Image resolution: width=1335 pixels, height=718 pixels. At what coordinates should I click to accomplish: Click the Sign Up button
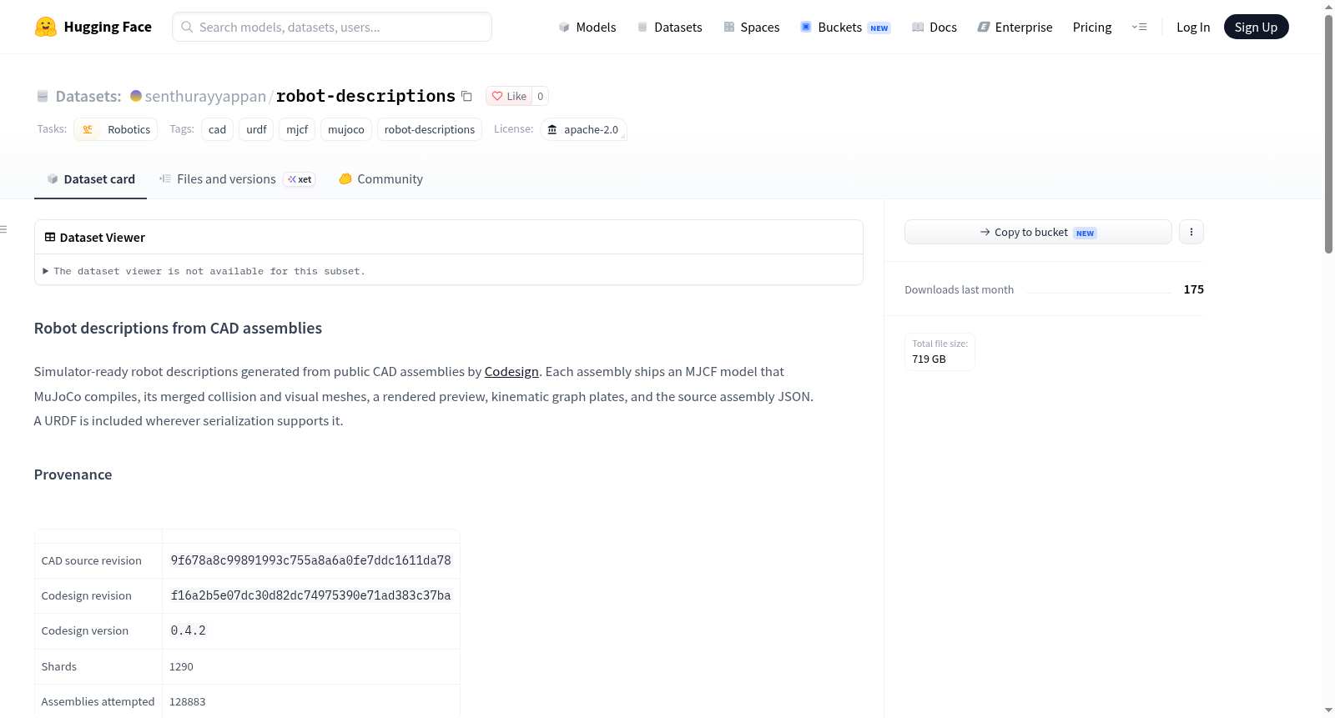tap(1256, 28)
